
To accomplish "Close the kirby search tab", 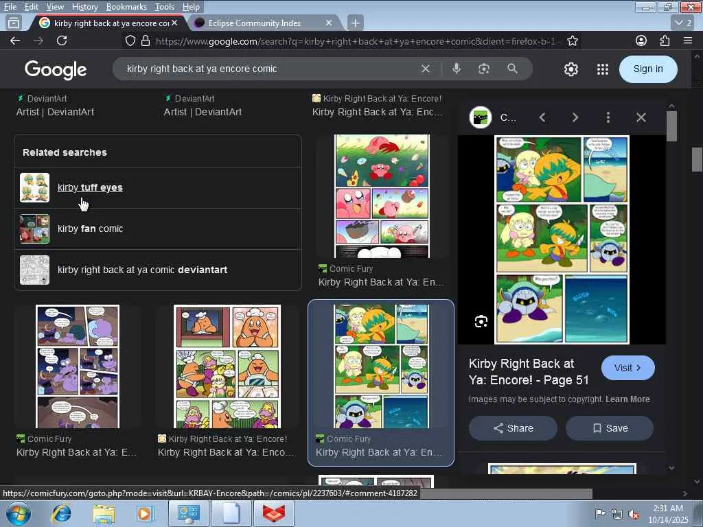I will pyautogui.click(x=174, y=23).
